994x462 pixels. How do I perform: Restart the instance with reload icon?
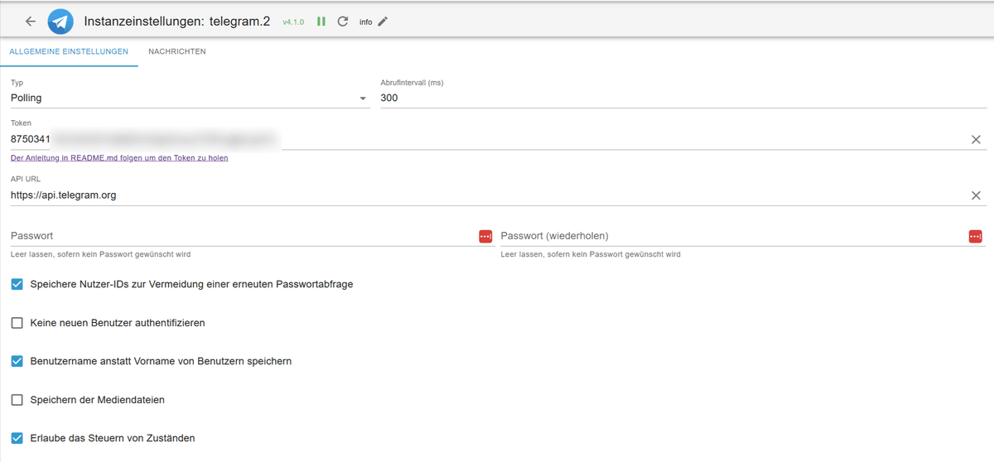(x=343, y=22)
